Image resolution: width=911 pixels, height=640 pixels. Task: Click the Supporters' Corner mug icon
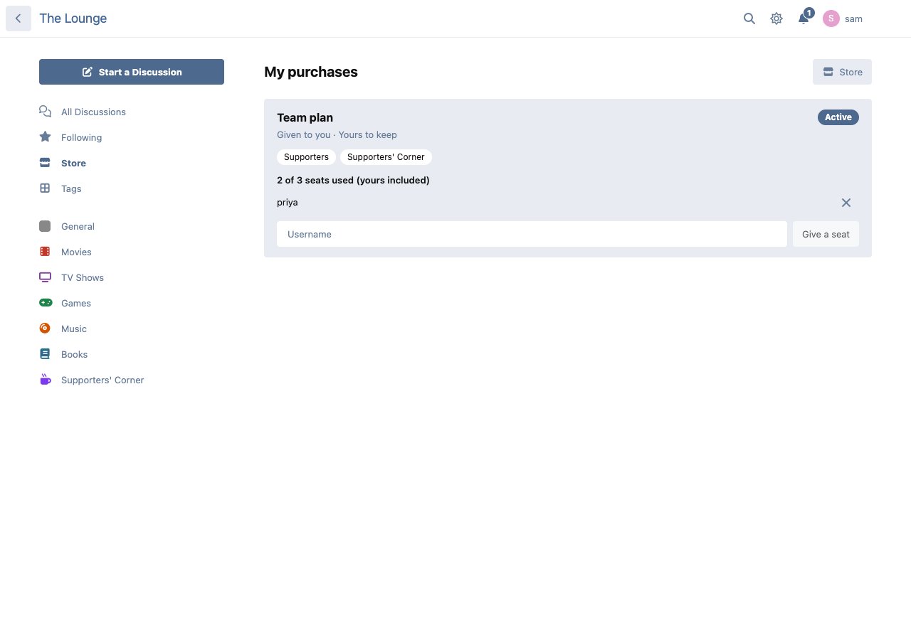coord(45,380)
